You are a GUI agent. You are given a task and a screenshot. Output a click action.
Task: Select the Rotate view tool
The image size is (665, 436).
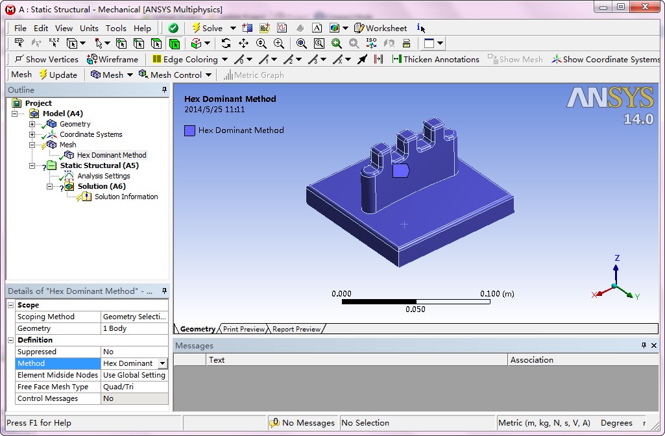[x=226, y=43]
